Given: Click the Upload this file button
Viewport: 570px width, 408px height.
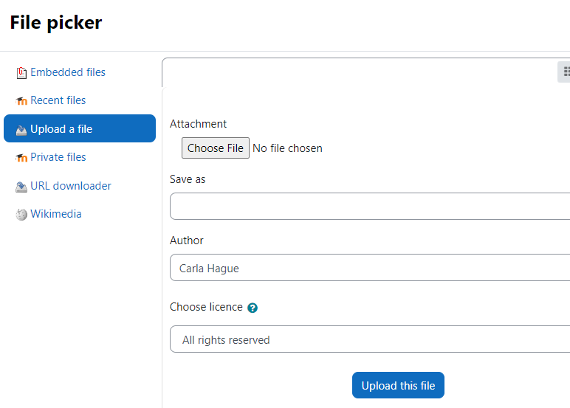Looking at the screenshot, I should (398, 385).
